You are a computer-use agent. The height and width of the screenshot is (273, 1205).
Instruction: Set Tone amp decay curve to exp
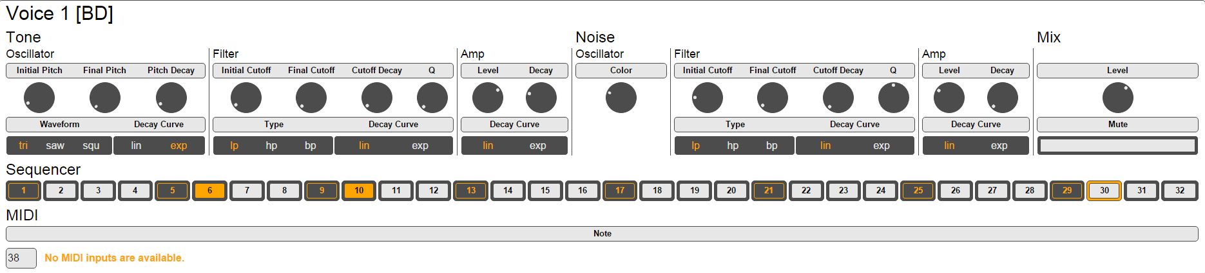pos(538,146)
